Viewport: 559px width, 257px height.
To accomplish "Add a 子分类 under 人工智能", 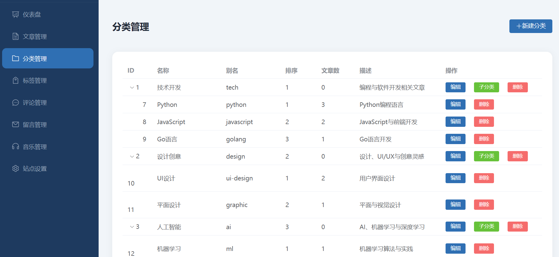I will tap(486, 226).
